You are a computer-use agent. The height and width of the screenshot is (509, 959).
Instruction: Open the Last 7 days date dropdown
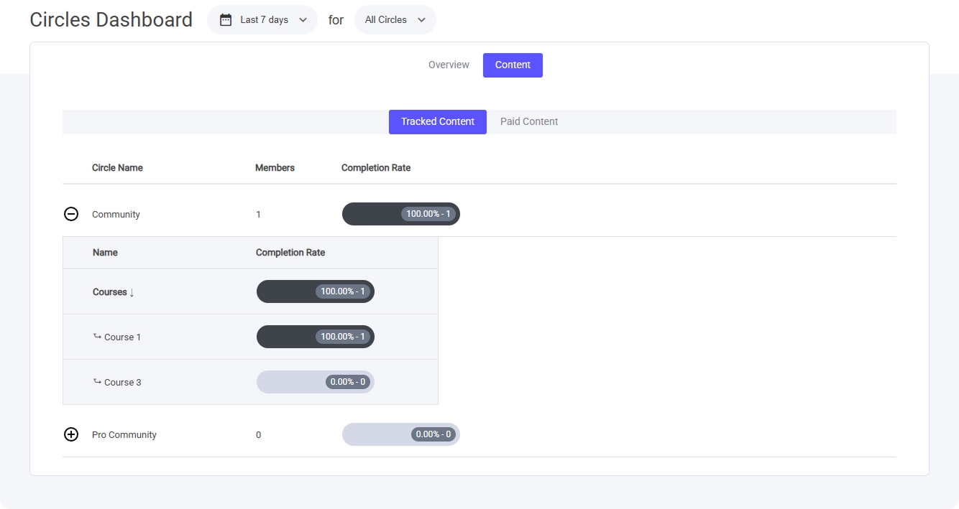click(x=262, y=20)
